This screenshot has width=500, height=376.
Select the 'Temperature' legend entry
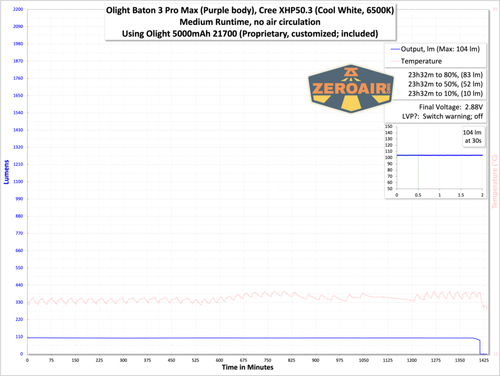point(417,61)
